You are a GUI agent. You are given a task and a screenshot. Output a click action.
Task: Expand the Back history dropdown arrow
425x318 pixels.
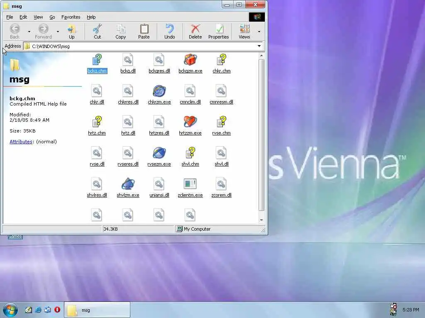pos(29,31)
